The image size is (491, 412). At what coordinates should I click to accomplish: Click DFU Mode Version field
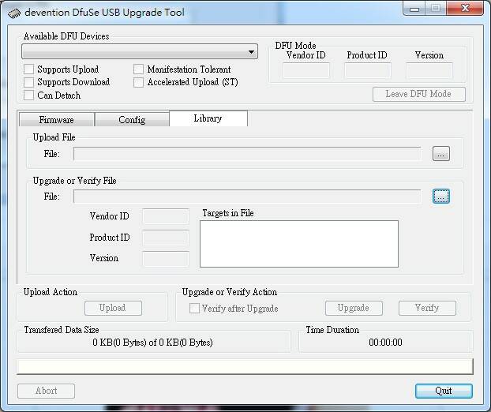(x=429, y=70)
